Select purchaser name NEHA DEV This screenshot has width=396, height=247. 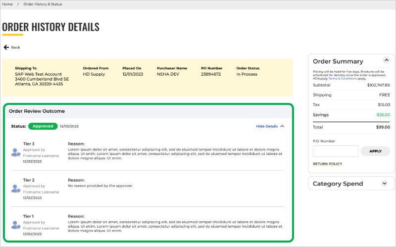coord(168,74)
